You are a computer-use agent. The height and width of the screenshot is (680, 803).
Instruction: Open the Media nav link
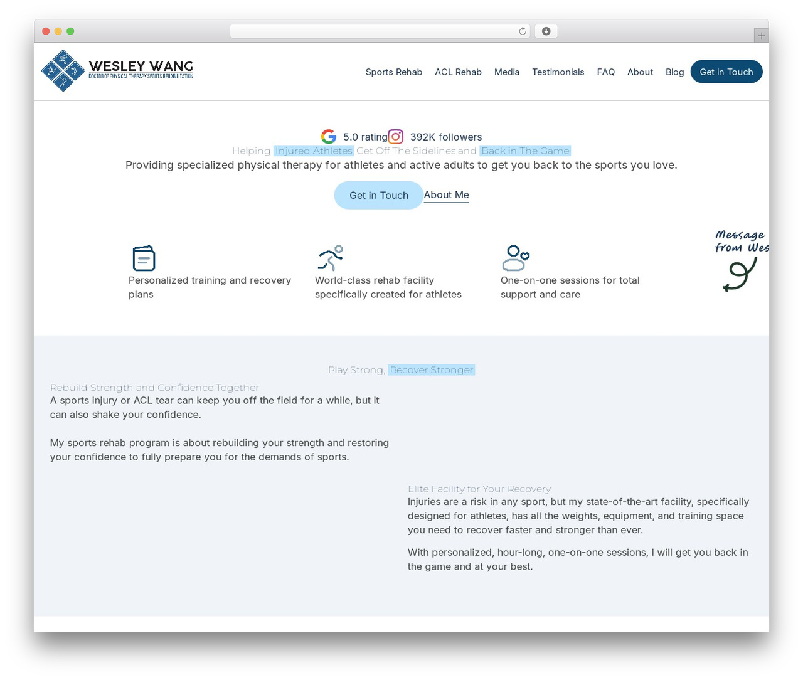click(x=507, y=72)
